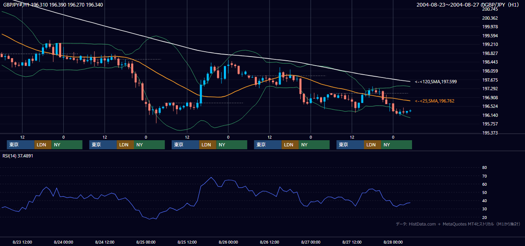The height and width of the screenshot is (246, 525).
Task: Click the 197.292 price axis label
Action: [490, 89]
